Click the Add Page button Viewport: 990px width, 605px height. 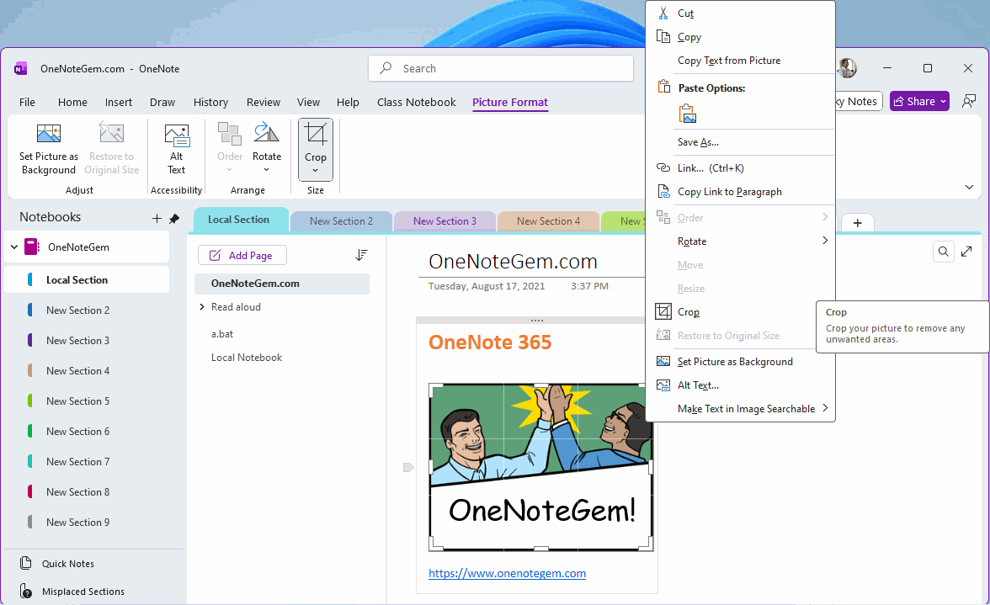[242, 255]
